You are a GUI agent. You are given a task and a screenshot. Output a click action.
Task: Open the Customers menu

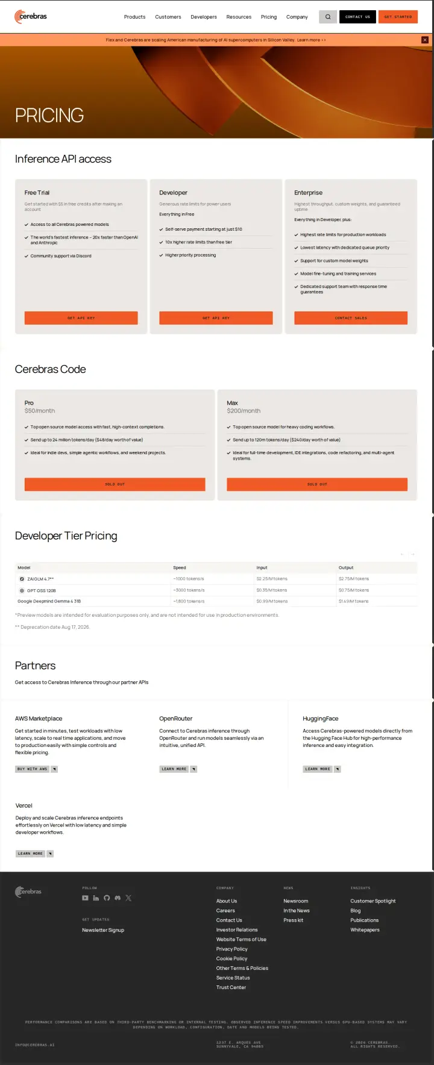168,17
